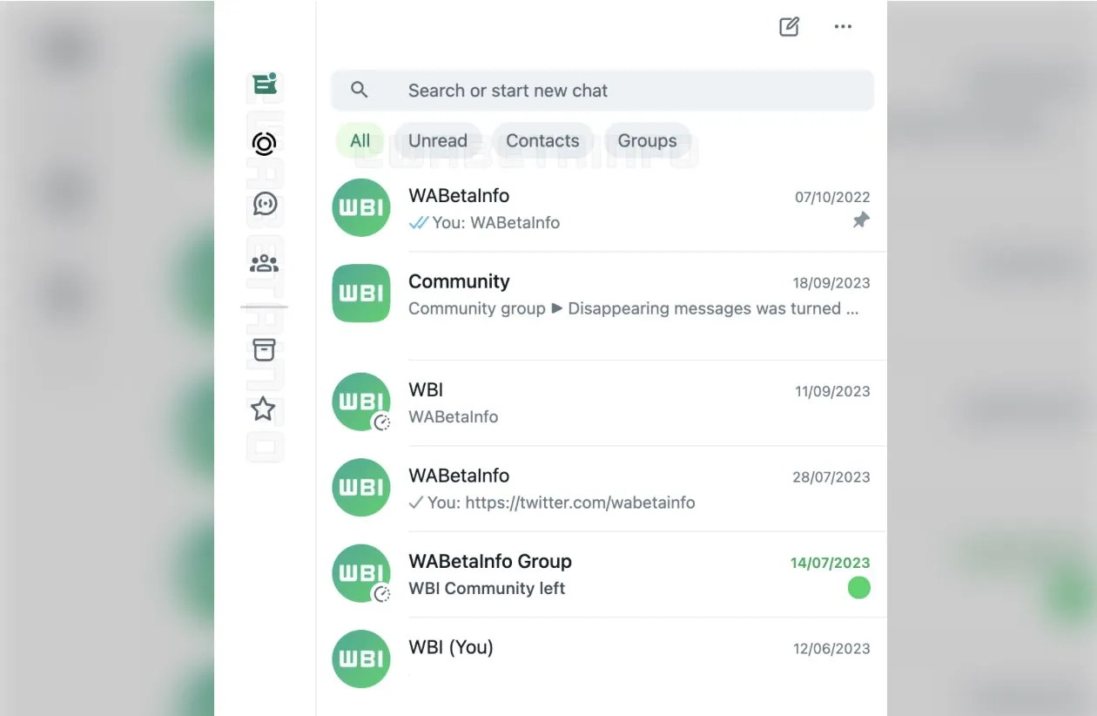Open the Status updates icon

[x=264, y=144]
